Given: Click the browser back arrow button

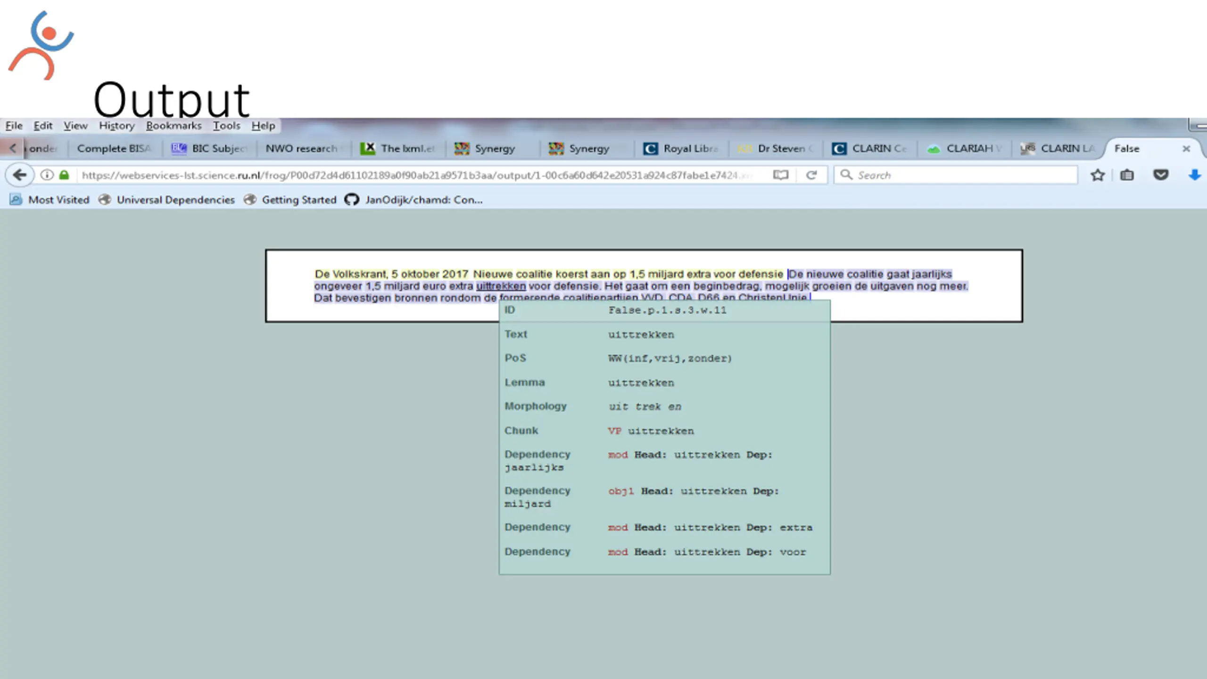Looking at the screenshot, I should 19,175.
